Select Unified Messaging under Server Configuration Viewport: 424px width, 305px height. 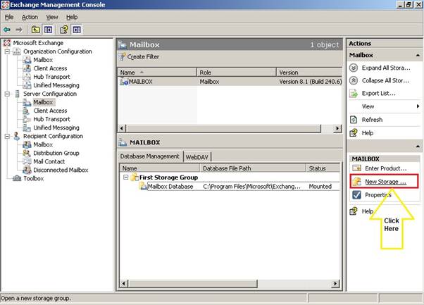pyautogui.click(x=56, y=127)
